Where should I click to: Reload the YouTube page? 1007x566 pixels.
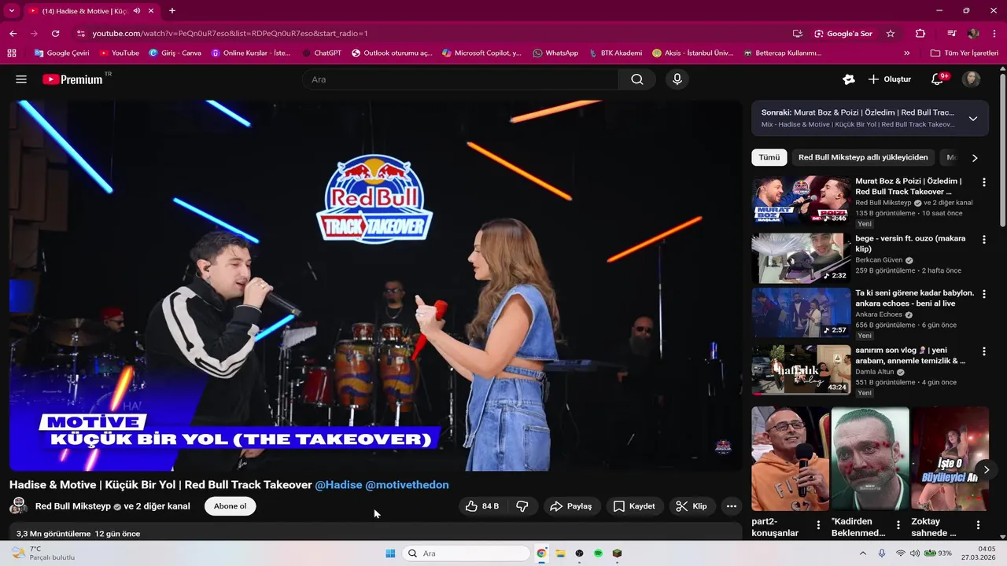(x=55, y=34)
